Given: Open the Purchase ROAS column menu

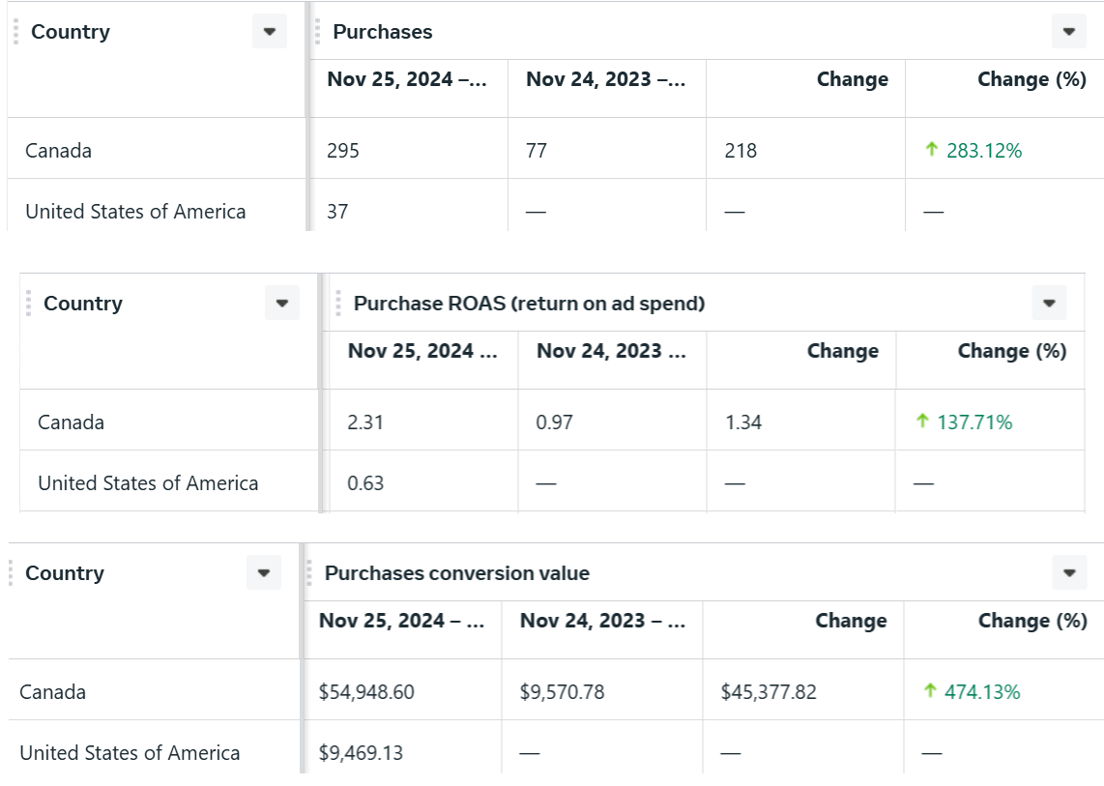Looking at the screenshot, I should tap(1048, 303).
